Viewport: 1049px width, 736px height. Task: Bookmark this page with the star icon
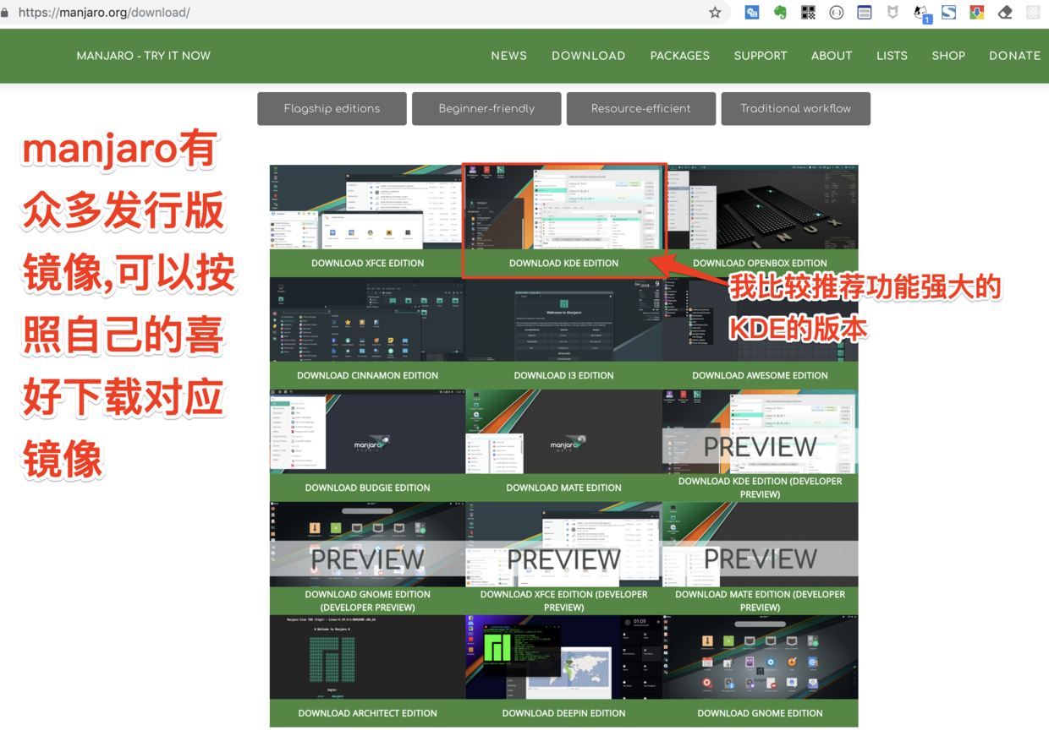[715, 13]
